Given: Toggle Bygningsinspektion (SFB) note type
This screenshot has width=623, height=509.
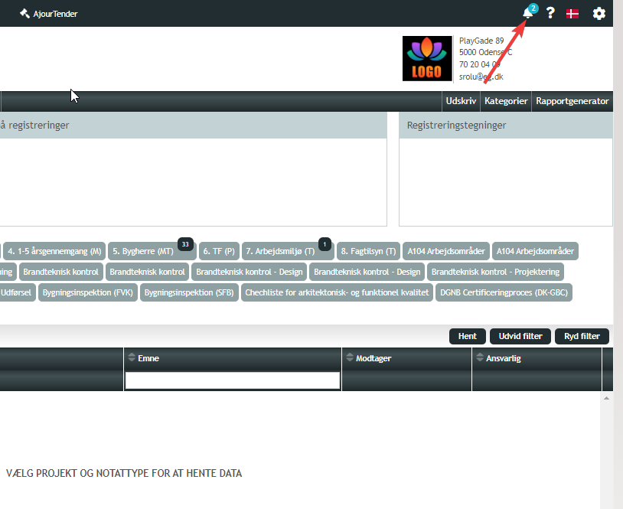Looking at the screenshot, I should tap(189, 292).
